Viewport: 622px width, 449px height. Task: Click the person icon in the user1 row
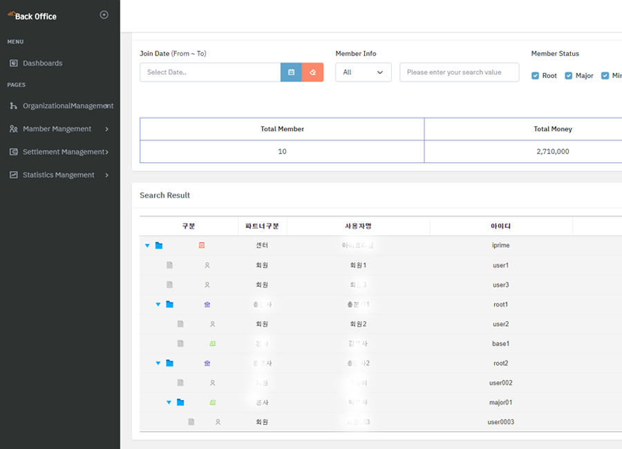[207, 265]
